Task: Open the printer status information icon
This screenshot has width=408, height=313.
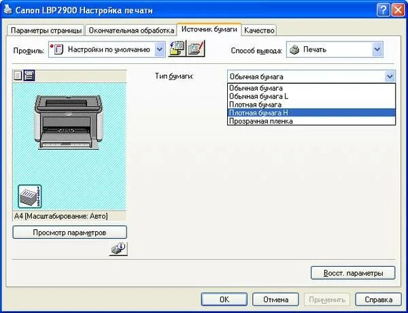Action: point(118,248)
